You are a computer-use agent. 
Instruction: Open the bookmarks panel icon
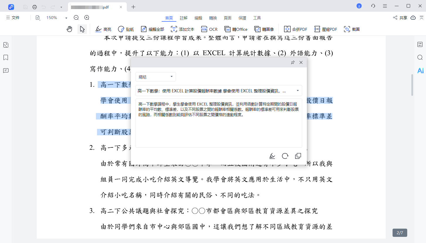pyautogui.click(x=6, y=57)
